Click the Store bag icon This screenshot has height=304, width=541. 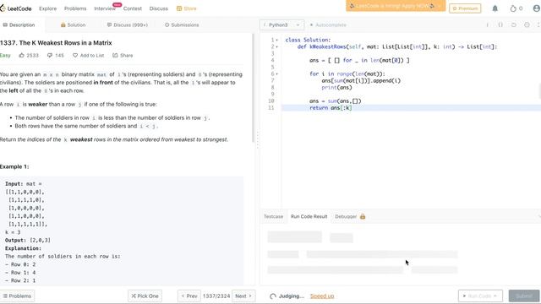click(x=178, y=8)
